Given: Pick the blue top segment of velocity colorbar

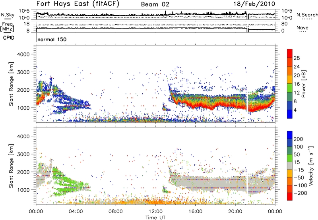Looking at the screenshot, I should pyautogui.click(x=290, y=135).
